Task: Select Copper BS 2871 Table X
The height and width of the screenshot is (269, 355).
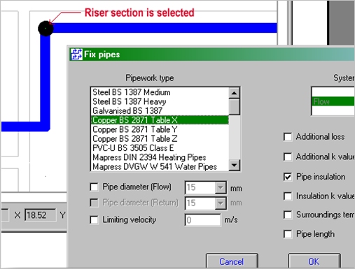Action: point(160,120)
